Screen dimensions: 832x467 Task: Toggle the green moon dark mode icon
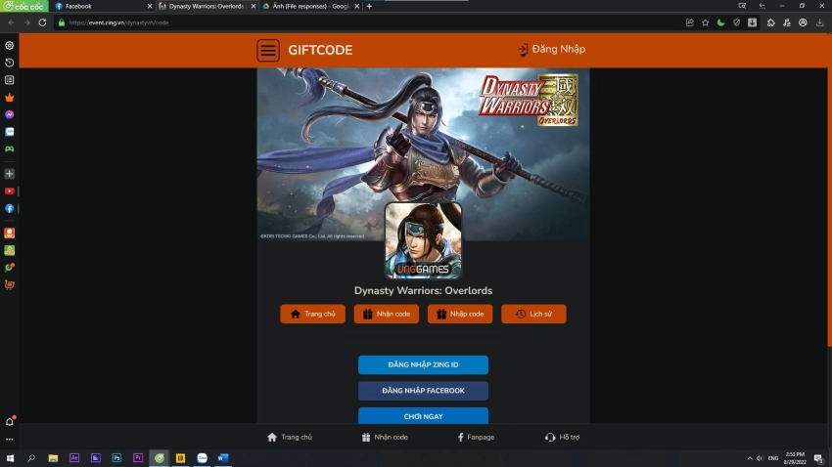click(x=720, y=22)
